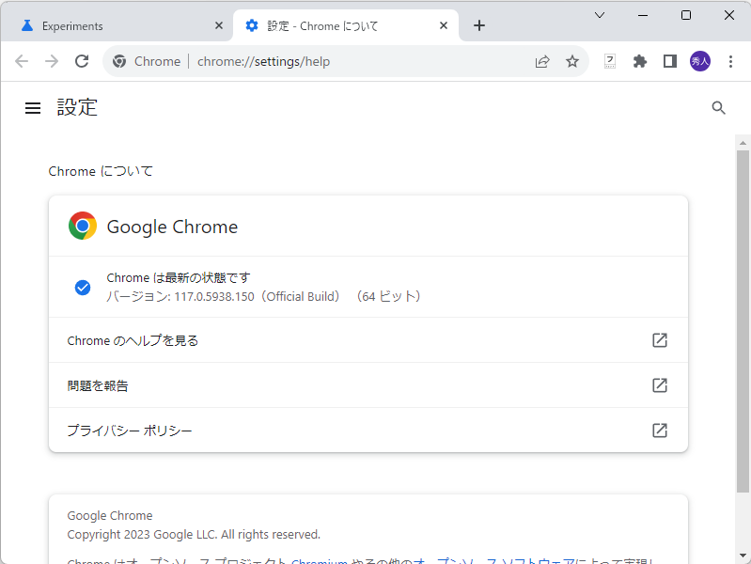Open 問題を報告 row
Image resolution: width=751 pixels, height=564 pixels.
click(x=368, y=385)
